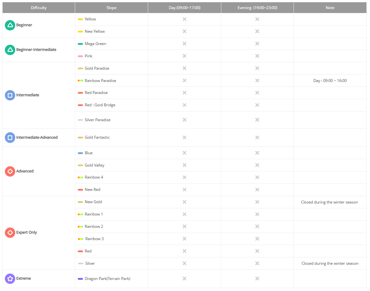Click the Blue slope color swatch

coord(80,153)
